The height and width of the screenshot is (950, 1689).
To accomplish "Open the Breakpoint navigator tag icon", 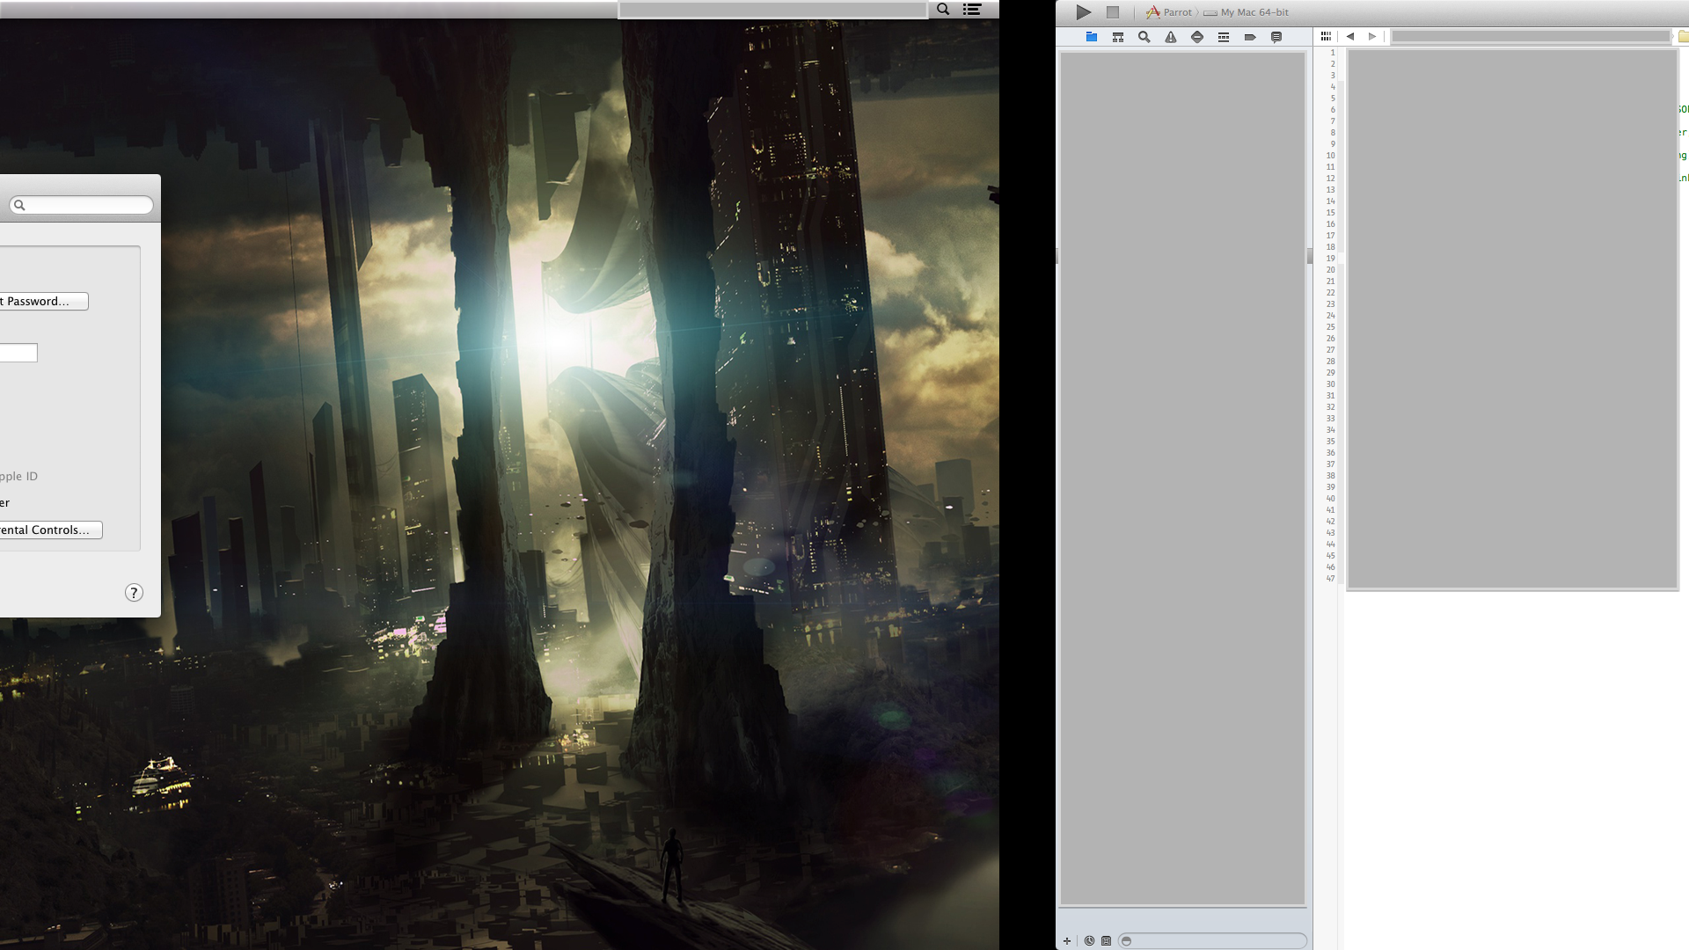I will click(x=1250, y=37).
